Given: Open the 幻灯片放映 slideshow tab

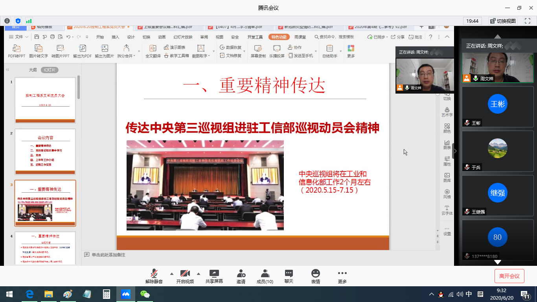Looking at the screenshot, I should (x=183, y=37).
